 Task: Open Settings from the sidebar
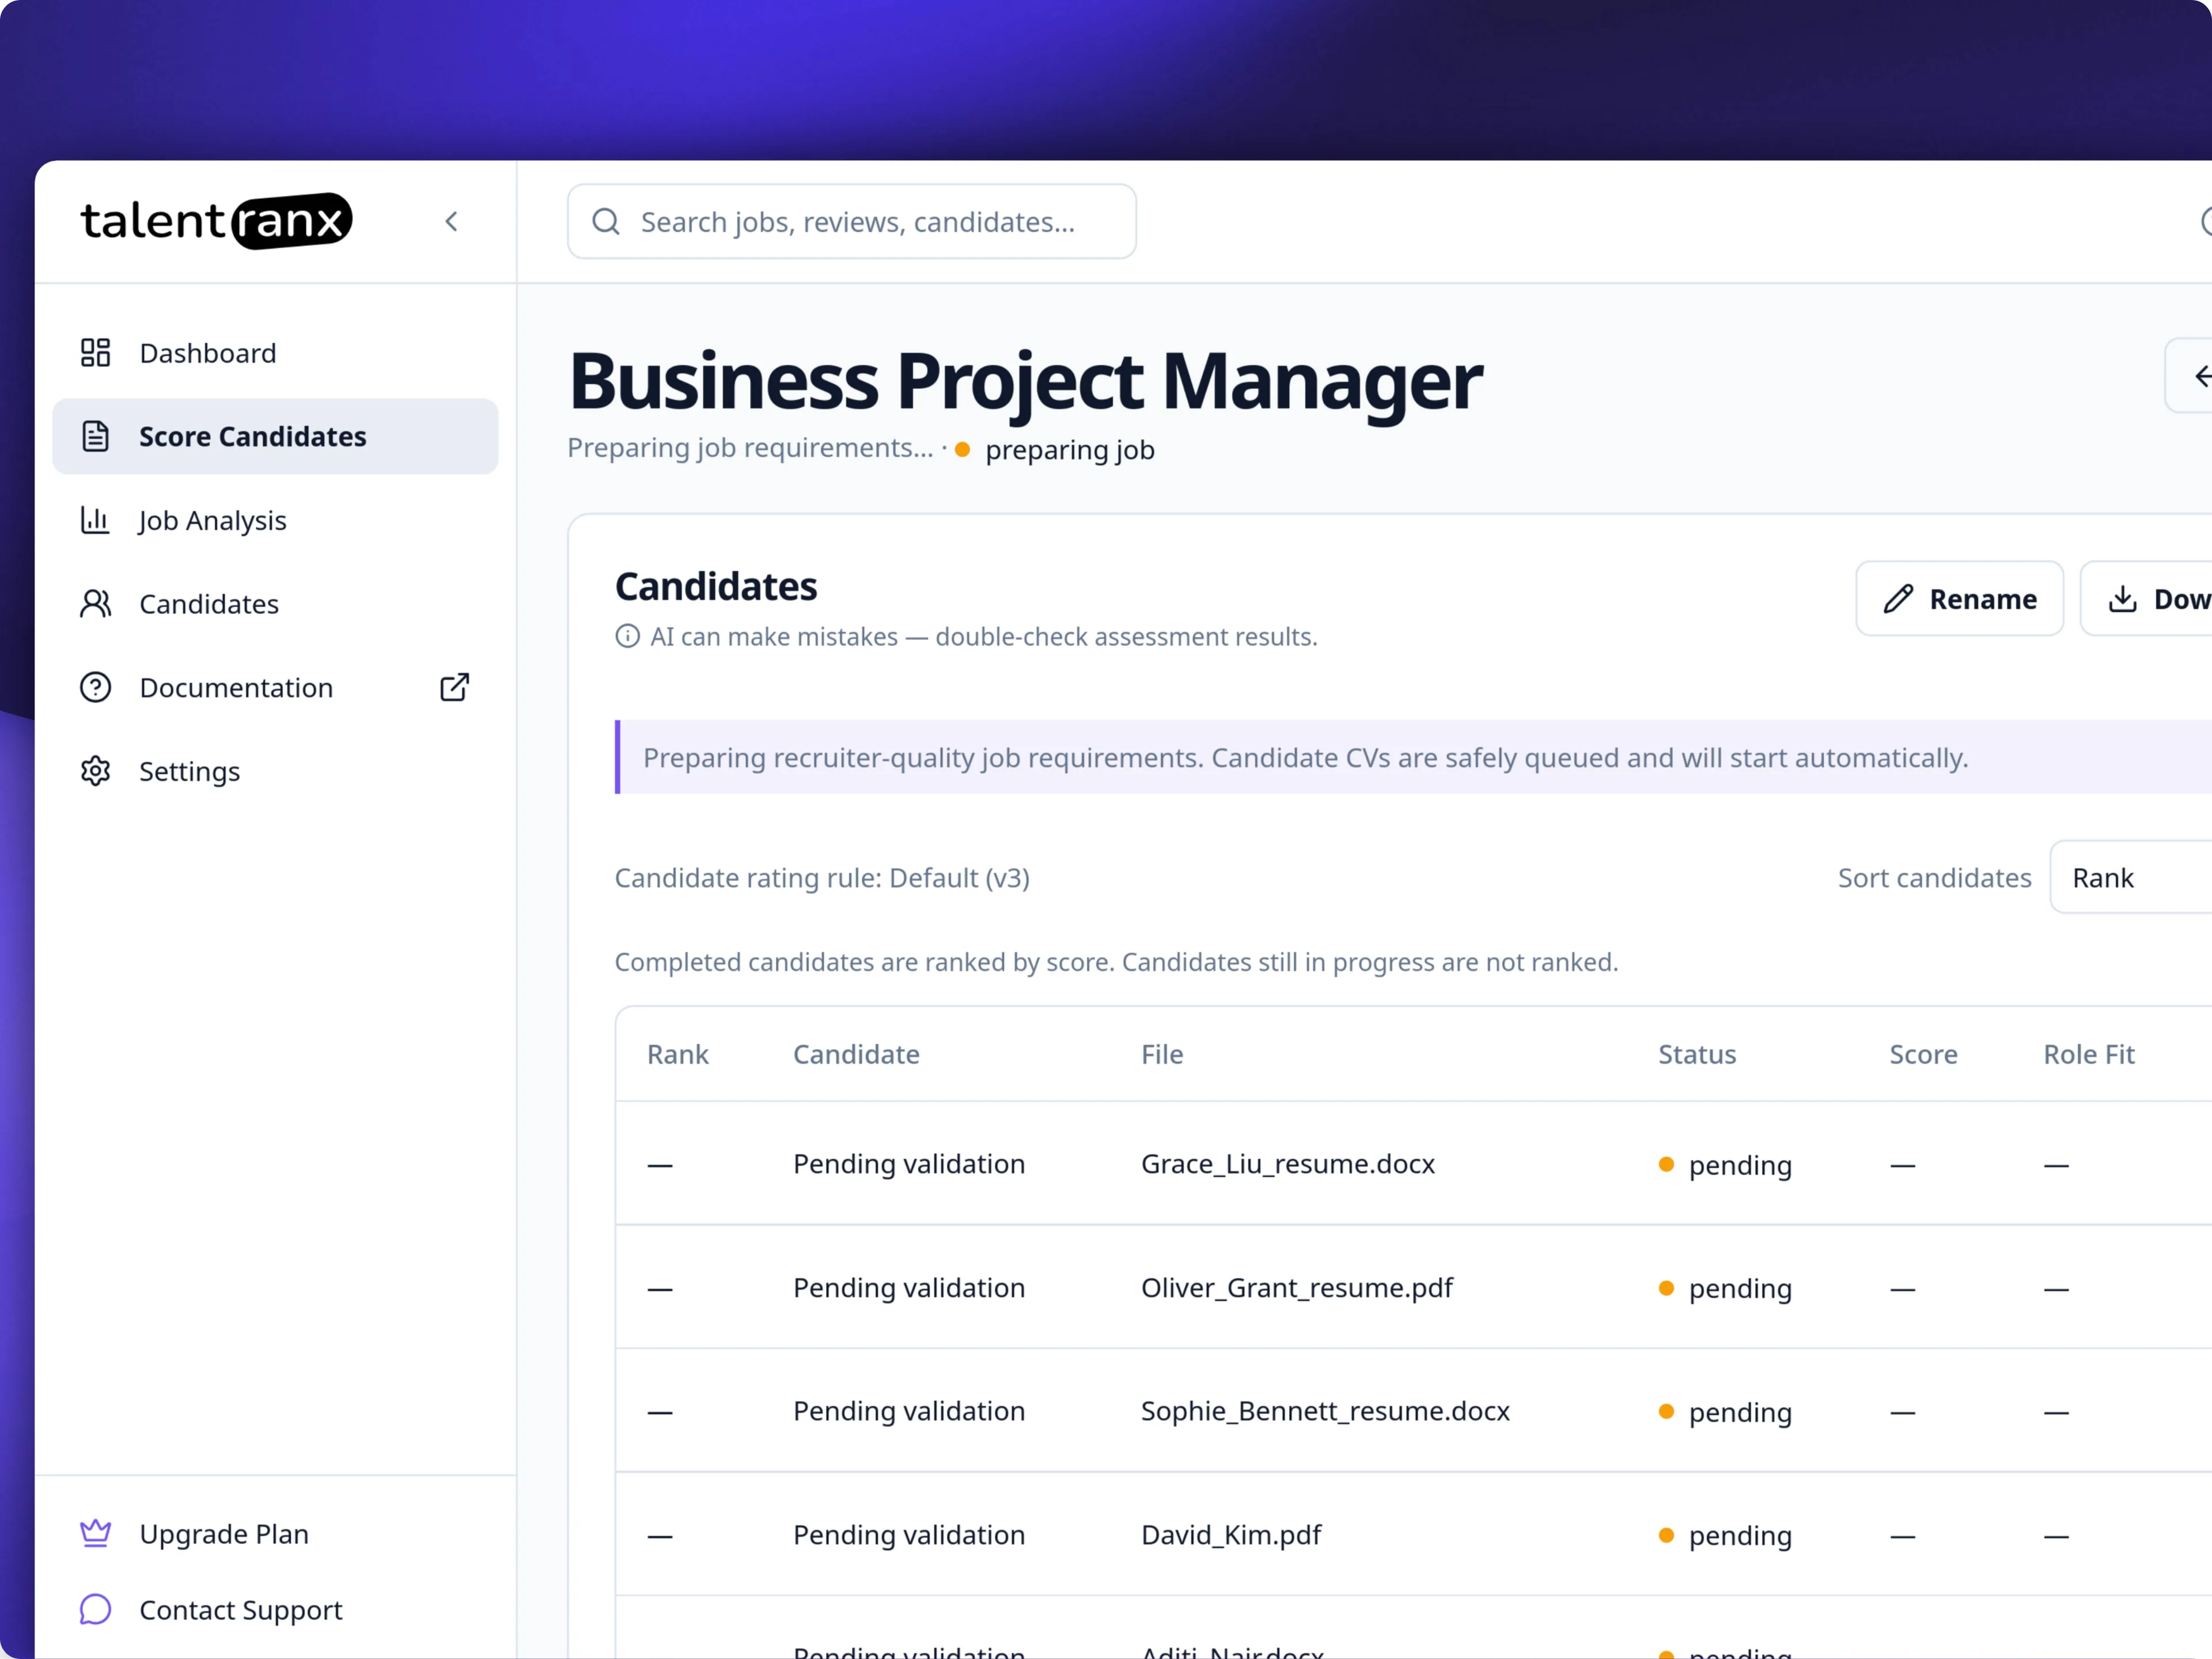pos(275,771)
